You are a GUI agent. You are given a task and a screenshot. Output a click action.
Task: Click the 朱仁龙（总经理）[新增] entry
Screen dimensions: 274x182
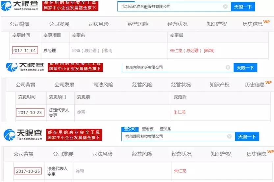click(192, 51)
